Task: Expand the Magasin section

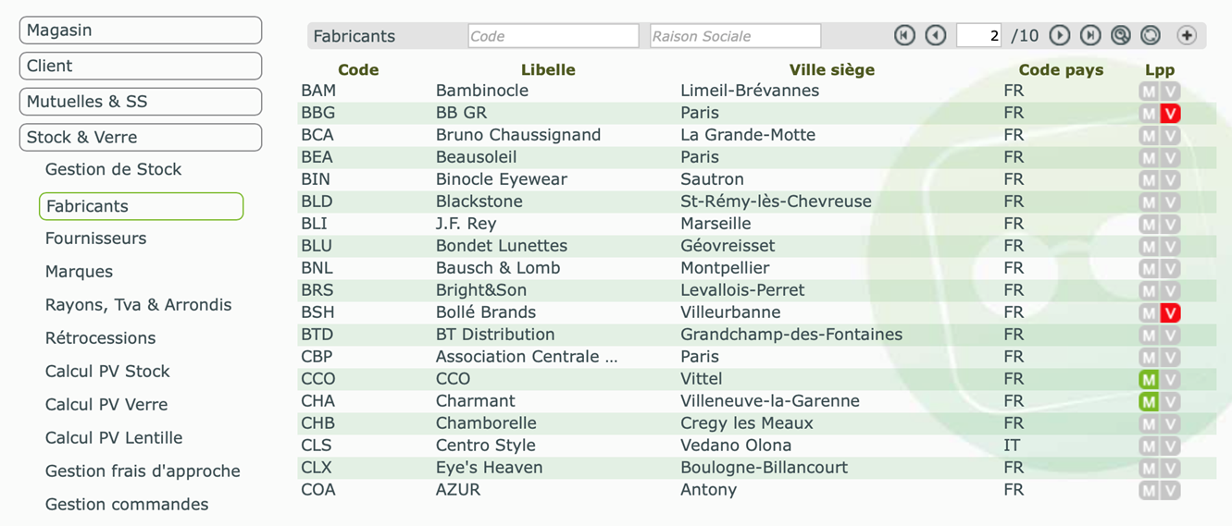Action: point(141,30)
